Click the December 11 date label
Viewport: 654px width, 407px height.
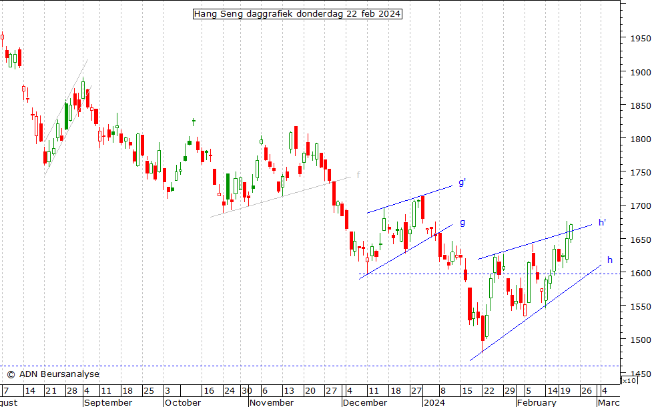(x=373, y=391)
